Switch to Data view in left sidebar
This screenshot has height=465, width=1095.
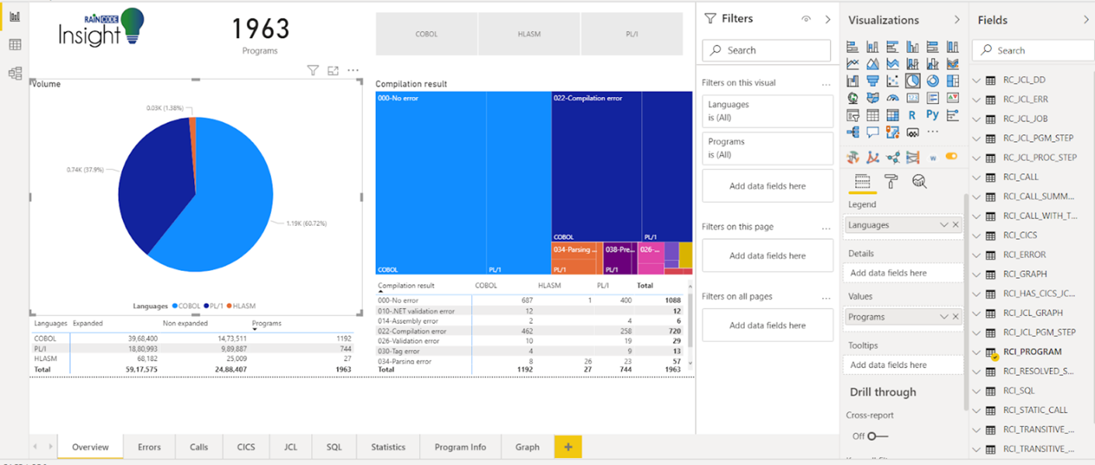(15, 44)
